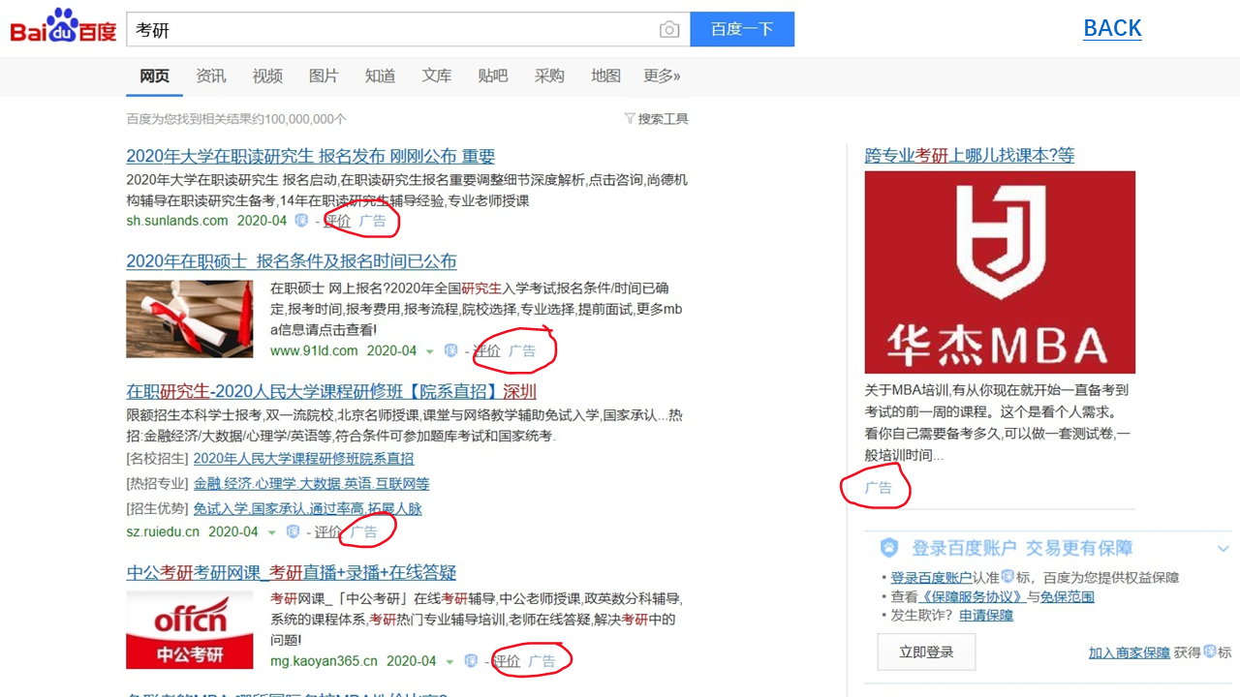Click shield icon beside sz.ruiedu.cn
The image size is (1240, 697).
click(293, 531)
